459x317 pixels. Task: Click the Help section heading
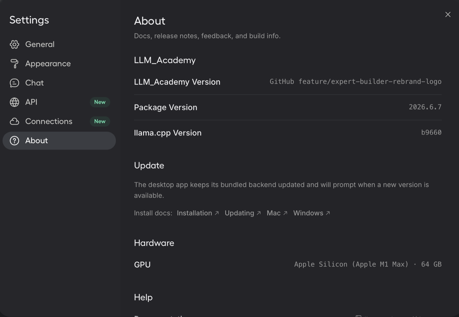tap(143, 298)
